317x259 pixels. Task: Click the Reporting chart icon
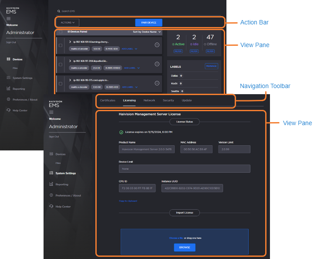click(x=8, y=89)
